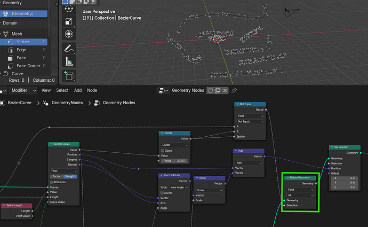Click the Value 2.000 field in Divide node

point(174,161)
